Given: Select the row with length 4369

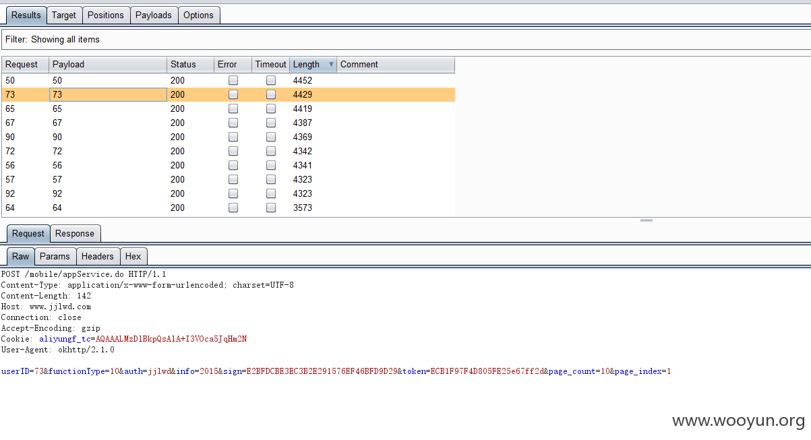Looking at the screenshot, I should point(229,137).
